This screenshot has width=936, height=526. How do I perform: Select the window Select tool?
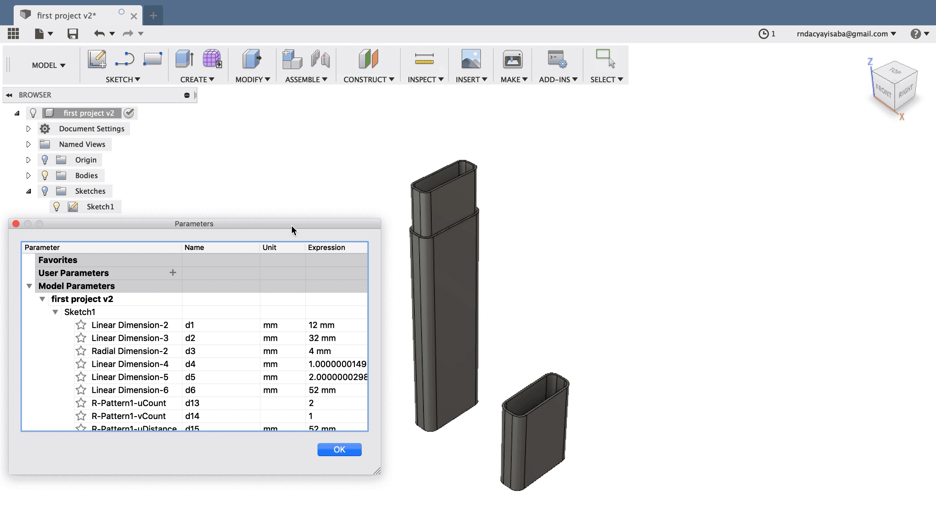[606, 59]
